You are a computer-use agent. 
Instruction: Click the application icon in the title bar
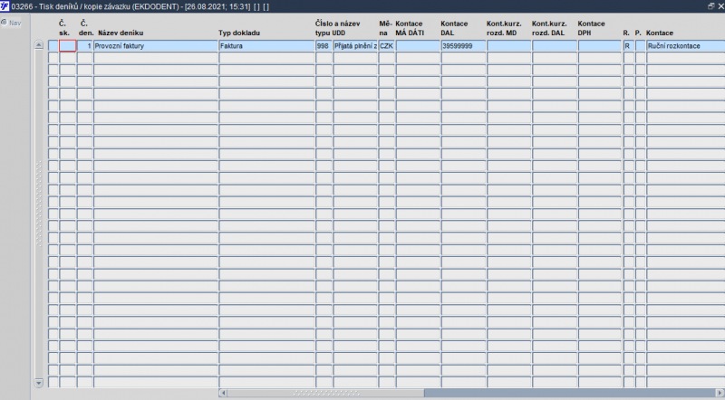[5, 6]
